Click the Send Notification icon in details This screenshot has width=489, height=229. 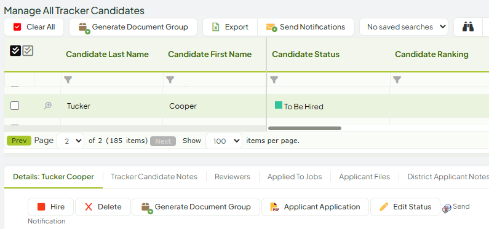pos(447,209)
